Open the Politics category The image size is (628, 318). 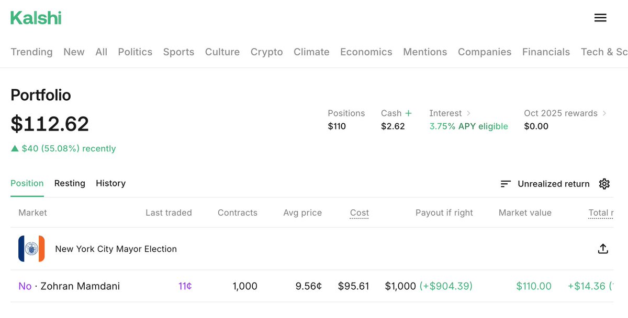click(x=135, y=52)
